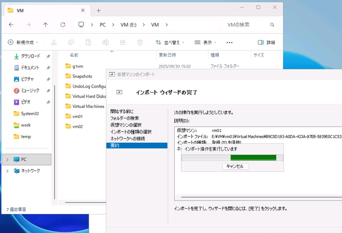Viewport: 342px width, 233px height.
Task: Click the Paste clipboard icon
Action: coord(88,42)
